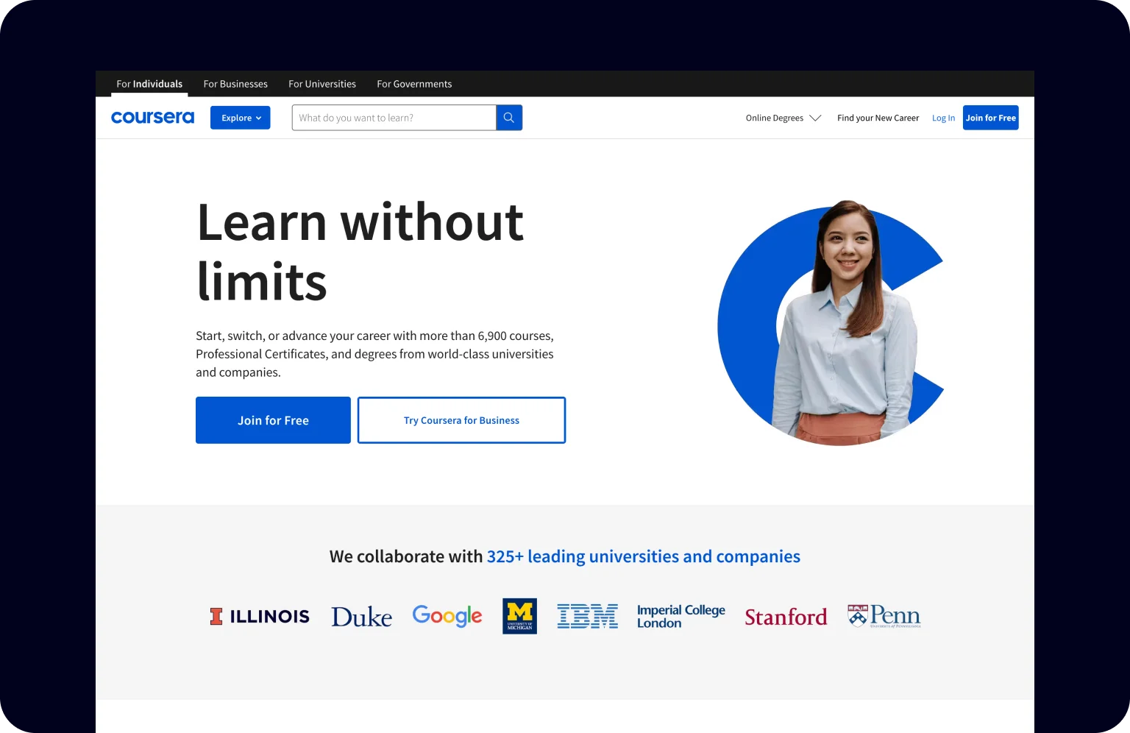The width and height of the screenshot is (1130, 733).
Task: Select the Google partner logo
Action: pyautogui.click(x=447, y=616)
